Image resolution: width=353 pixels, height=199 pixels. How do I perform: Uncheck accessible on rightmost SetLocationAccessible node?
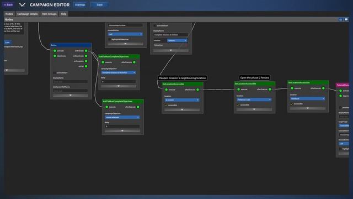click(x=292, y=104)
